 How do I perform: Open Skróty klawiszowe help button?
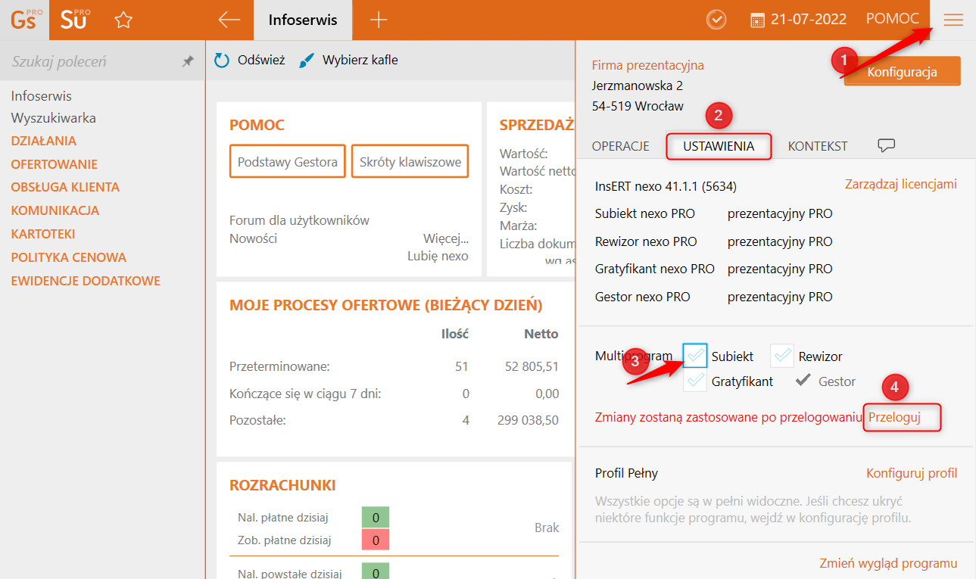point(410,162)
